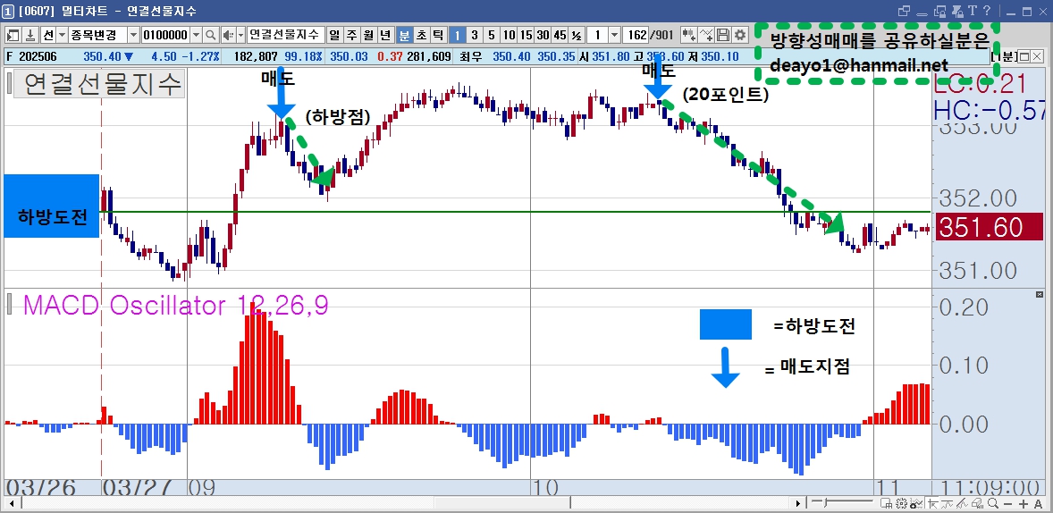1053x513 pixels.
Task: Click the ½ interval button
Action: point(577,35)
